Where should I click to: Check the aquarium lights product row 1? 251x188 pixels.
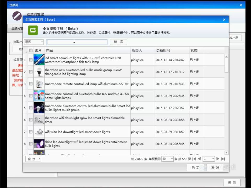[31, 60]
